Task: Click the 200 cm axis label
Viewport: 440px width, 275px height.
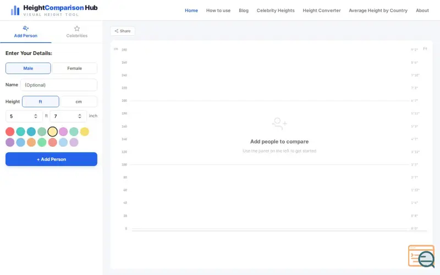Action: click(x=124, y=101)
